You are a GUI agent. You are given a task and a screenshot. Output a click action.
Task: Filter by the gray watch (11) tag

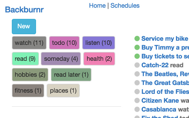pyautogui.click(x=29, y=43)
